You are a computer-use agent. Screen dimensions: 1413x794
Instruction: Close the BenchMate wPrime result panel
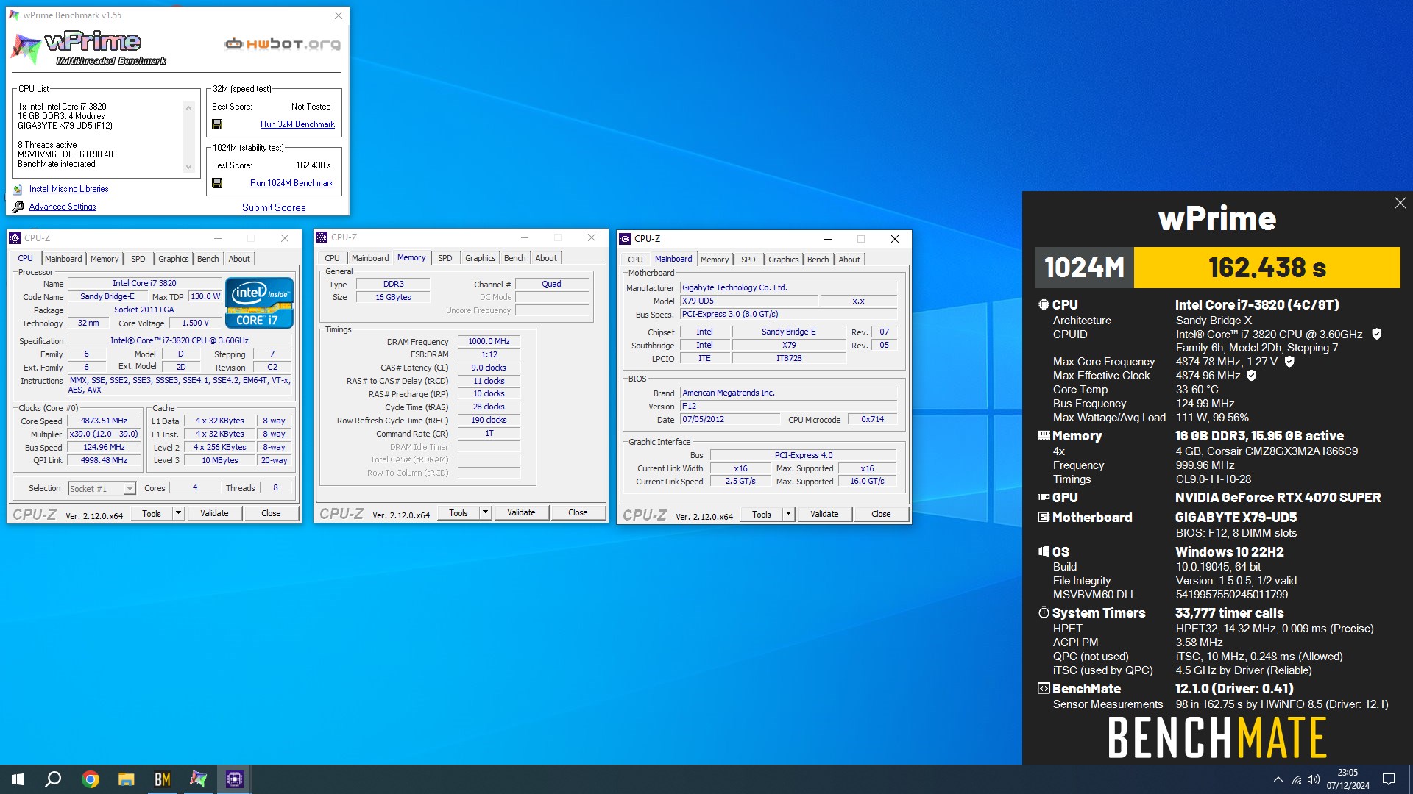(1400, 204)
